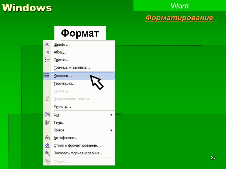
Task: Select Регистр… from the menu
Action: pos(79,107)
